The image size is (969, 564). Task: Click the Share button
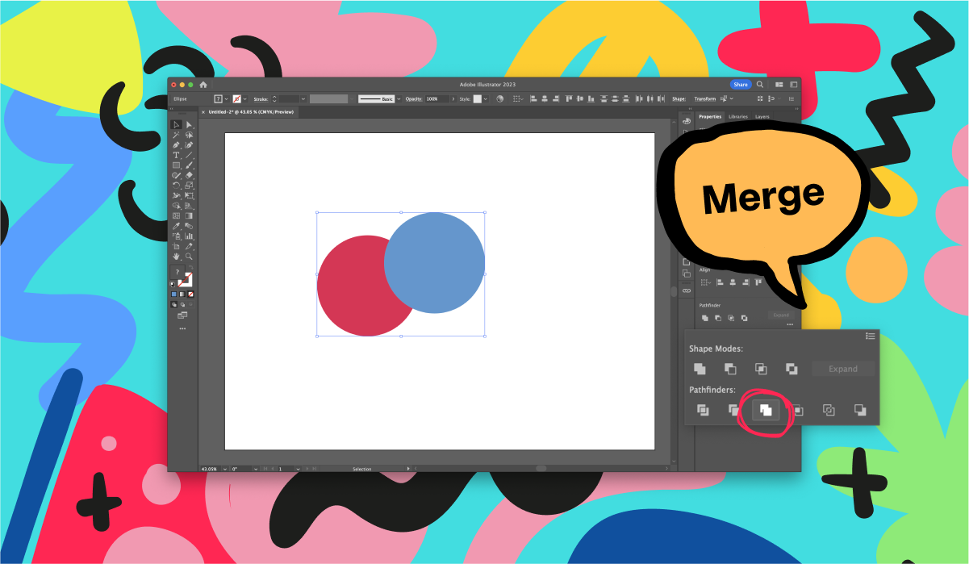pyautogui.click(x=741, y=84)
